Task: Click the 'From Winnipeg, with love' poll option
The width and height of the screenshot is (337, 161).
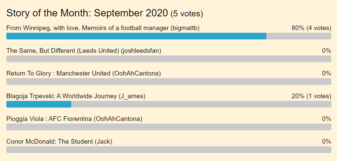Action: click(x=103, y=28)
